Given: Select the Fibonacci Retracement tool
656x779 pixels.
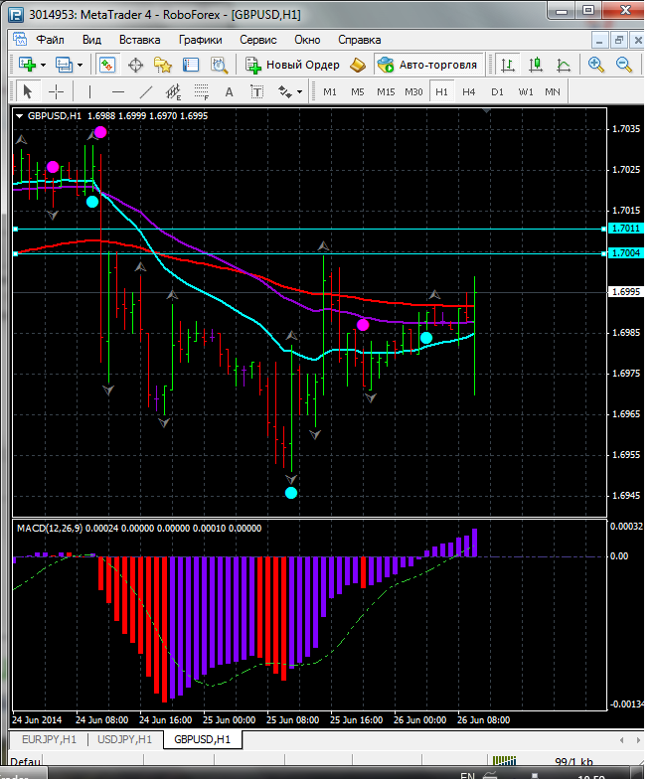Looking at the screenshot, I should point(201,91).
